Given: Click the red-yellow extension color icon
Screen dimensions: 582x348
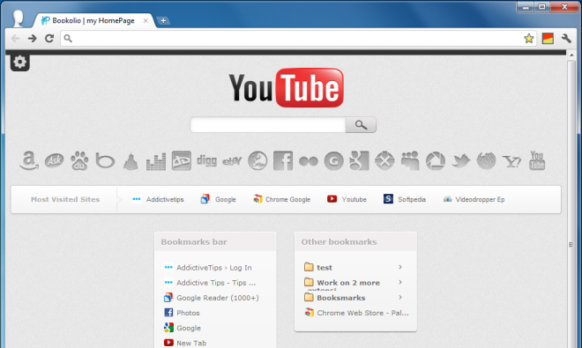Looking at the screenshot, I should pos(548,38).
